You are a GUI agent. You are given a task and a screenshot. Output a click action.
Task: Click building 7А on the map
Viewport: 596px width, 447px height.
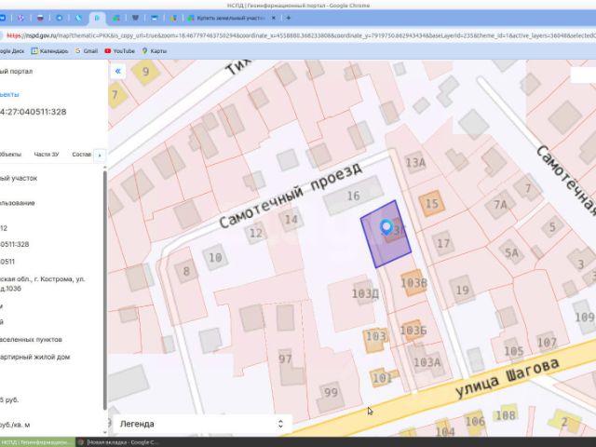click(x=500, y=205)
